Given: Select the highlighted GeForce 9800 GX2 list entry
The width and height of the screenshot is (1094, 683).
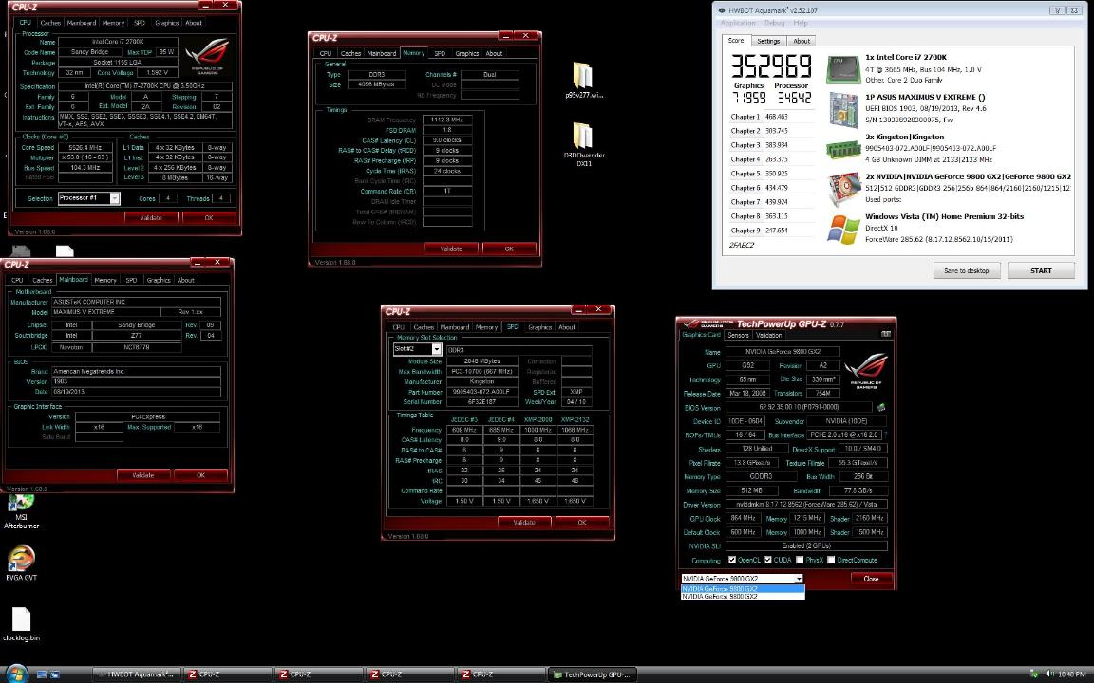Looking at the screenshot, I should pyautogui.click(x=743, y=589).
